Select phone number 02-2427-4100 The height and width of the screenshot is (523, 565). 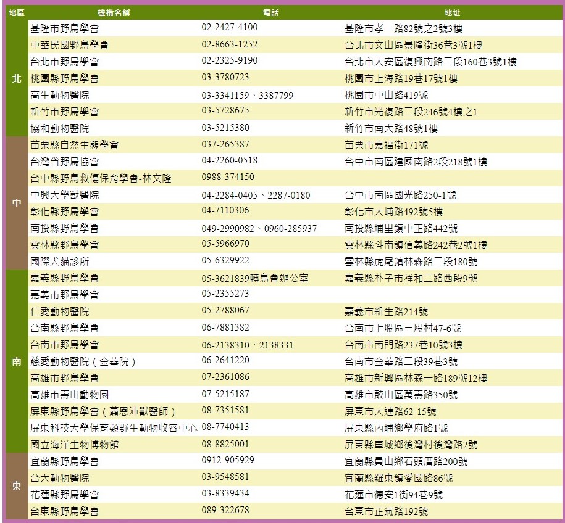coord(230,27)
